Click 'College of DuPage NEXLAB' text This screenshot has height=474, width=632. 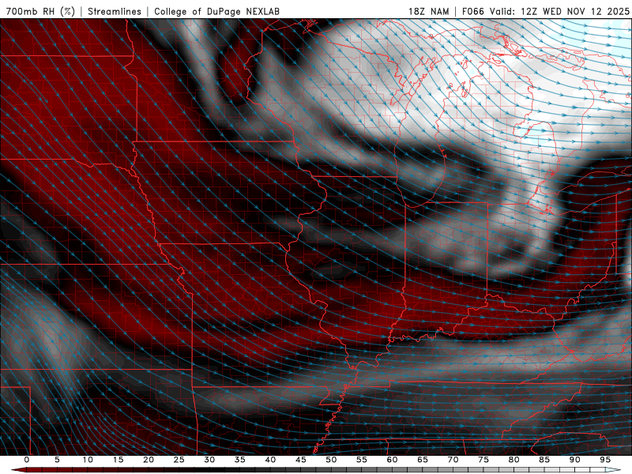216,11
